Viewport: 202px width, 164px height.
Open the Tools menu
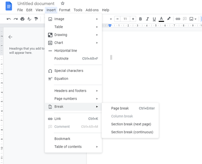point(78,10)
